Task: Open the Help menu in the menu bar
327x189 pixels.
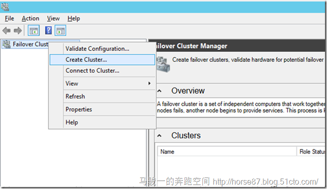Action: pos(74,18)
